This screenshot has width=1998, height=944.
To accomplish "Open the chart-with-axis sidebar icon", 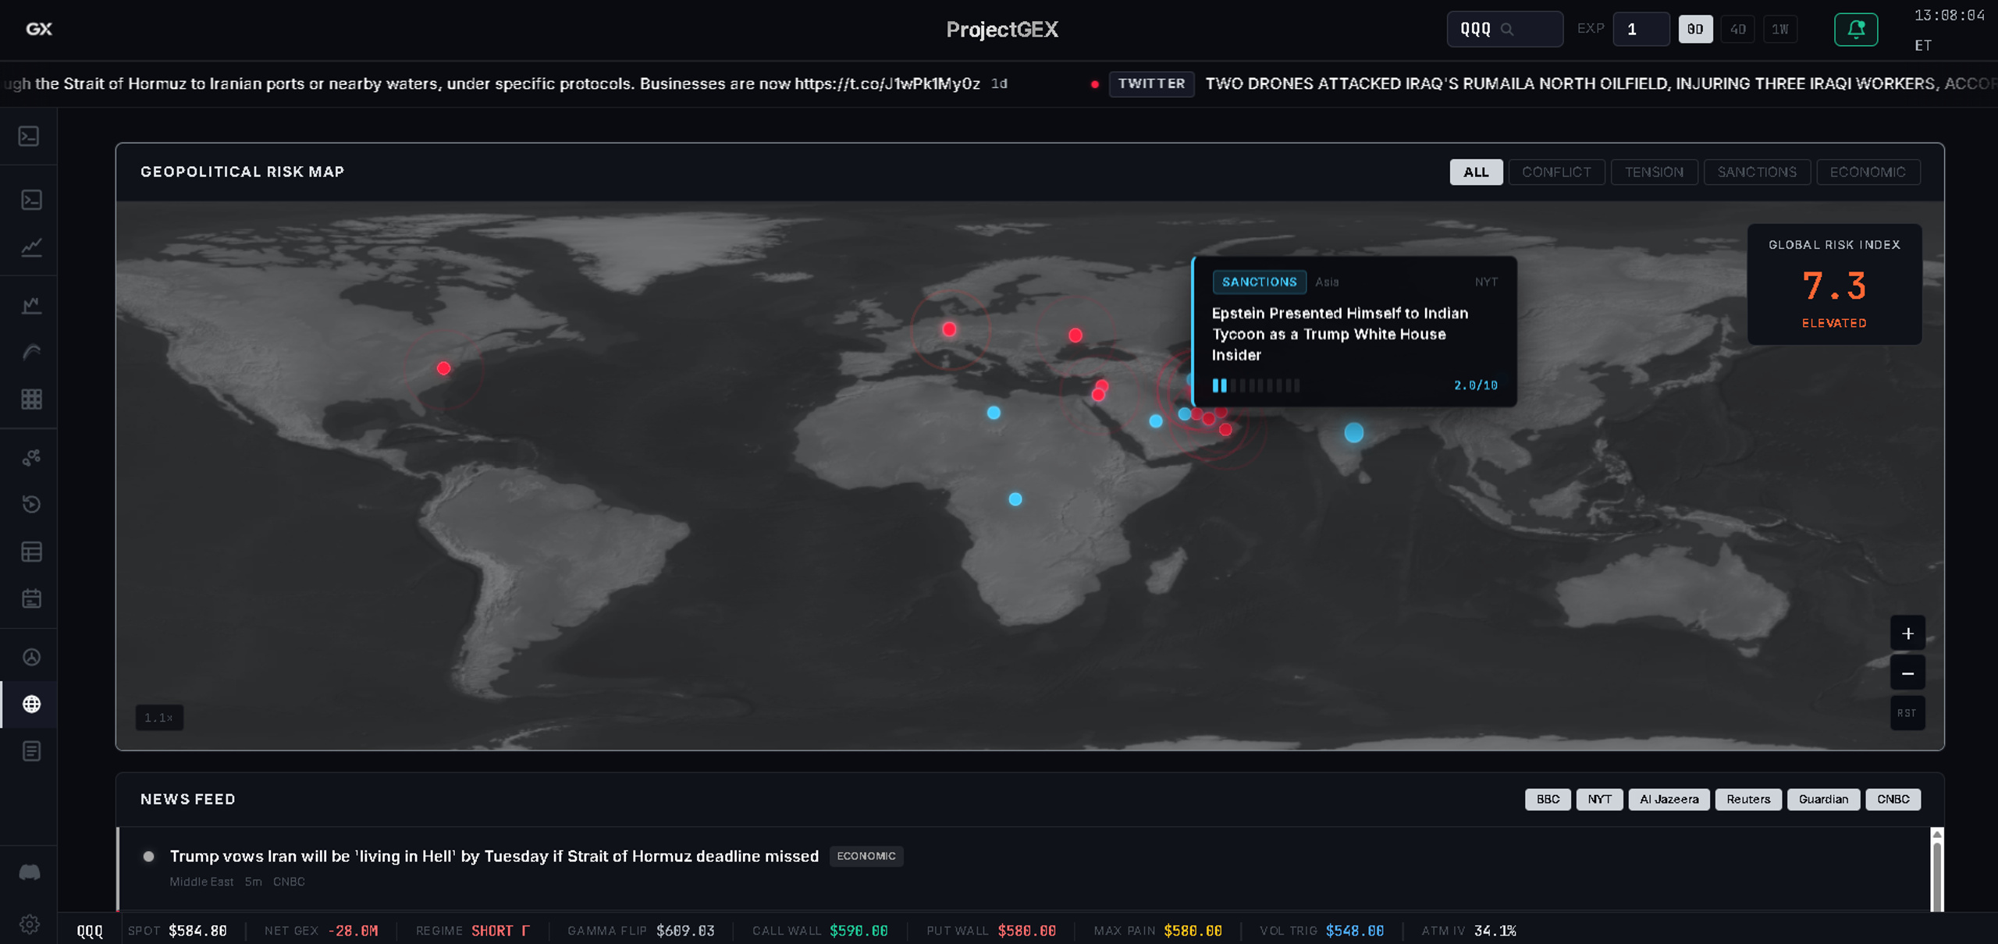I will (31, 305).
